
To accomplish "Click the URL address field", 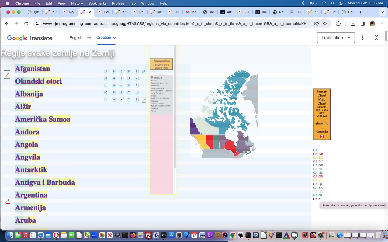I will [x=175, y=24].
